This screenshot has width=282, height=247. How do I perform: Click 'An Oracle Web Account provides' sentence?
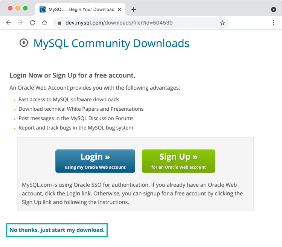click(95, 88)
